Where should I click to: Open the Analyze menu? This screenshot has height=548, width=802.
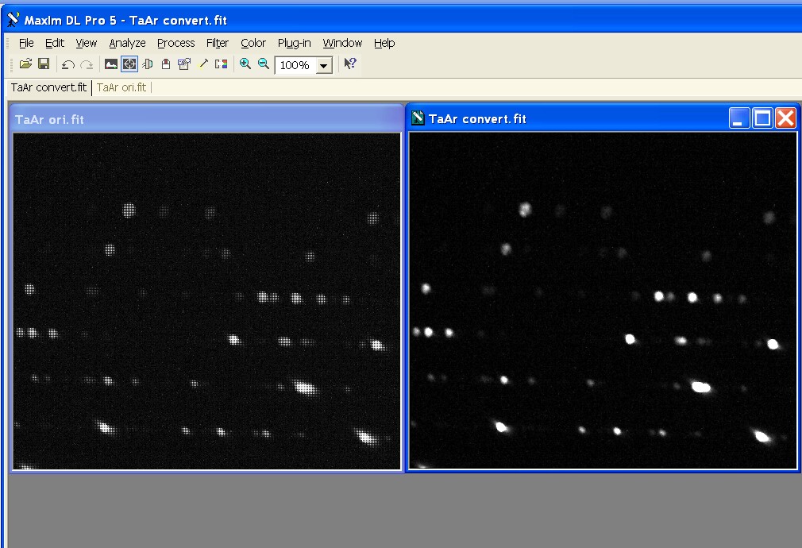coord(127,43)
